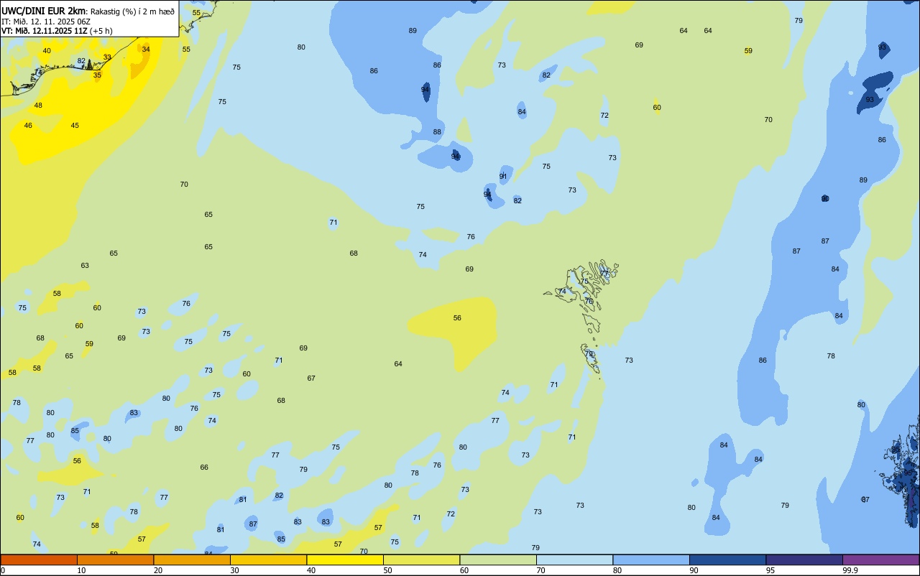The image size is (920, 576).
Task: Click the humidity value '63' on the map
Action: (x=85, y=265)
